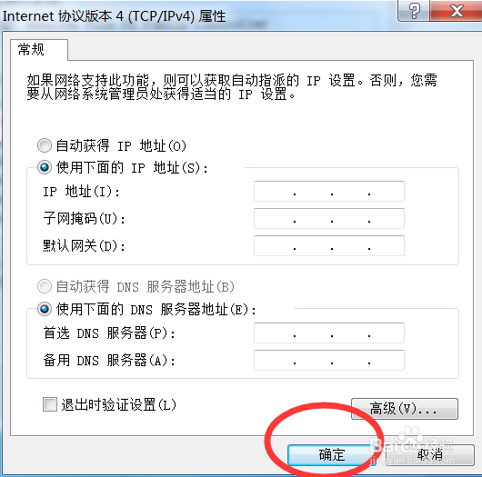
Task: Click first octet of IP 地址 field
Action: coord(275,192)
